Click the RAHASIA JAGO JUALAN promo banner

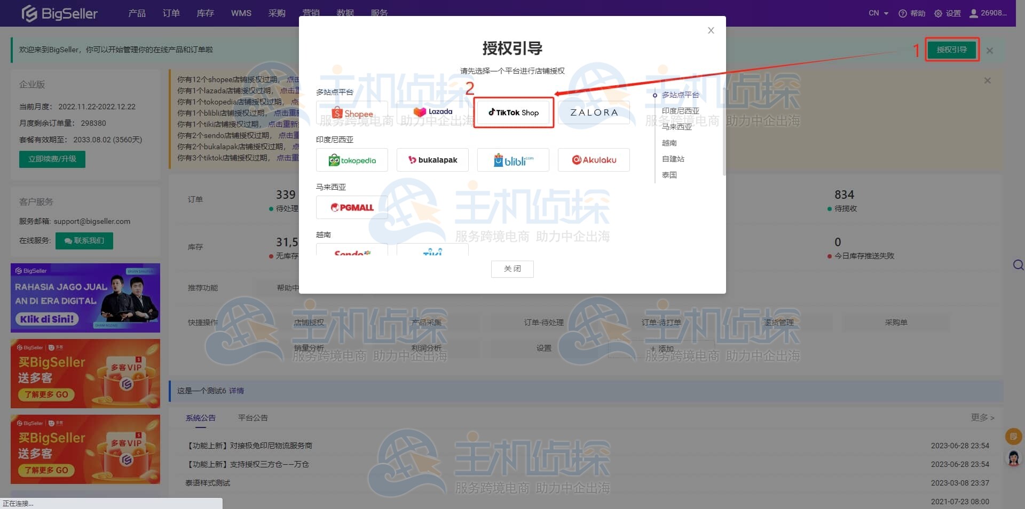pos(85,297)
